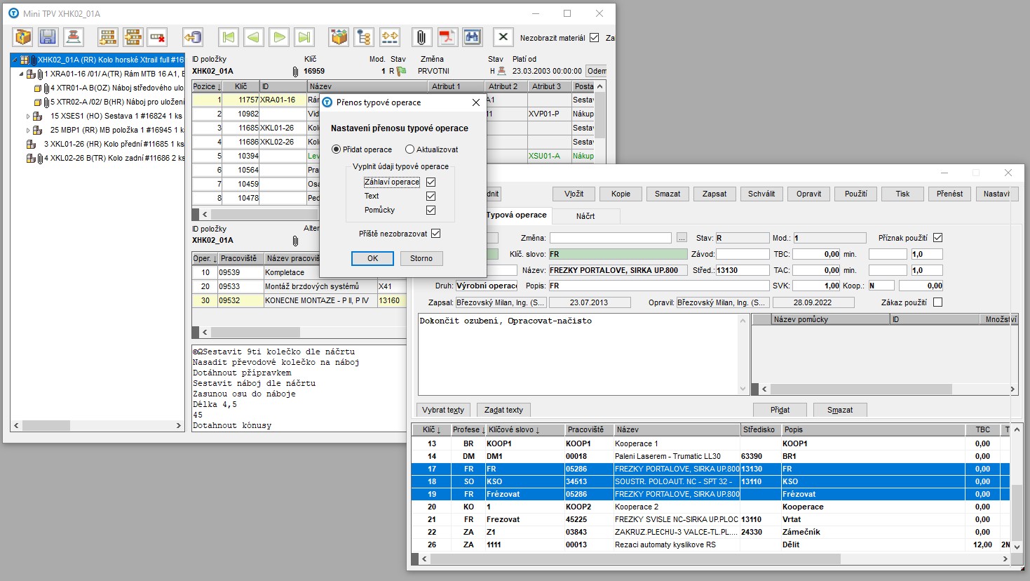Image resolution: width=1030 pixels, height=581 pixels.
Task: Click the first add-row toolbar icon after the stamp icon
Action: pos(107,37)
